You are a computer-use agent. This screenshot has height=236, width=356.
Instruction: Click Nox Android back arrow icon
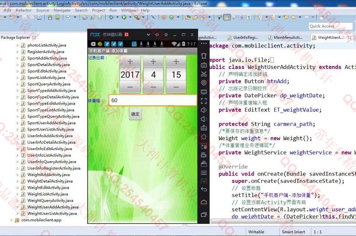point(204,189)
